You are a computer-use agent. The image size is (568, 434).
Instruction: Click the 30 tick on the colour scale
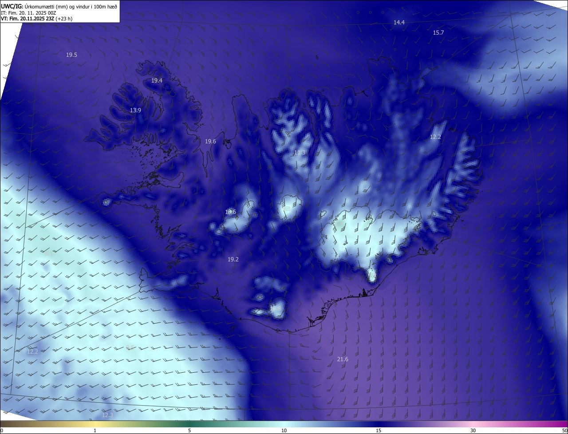[x=473, y=431]
